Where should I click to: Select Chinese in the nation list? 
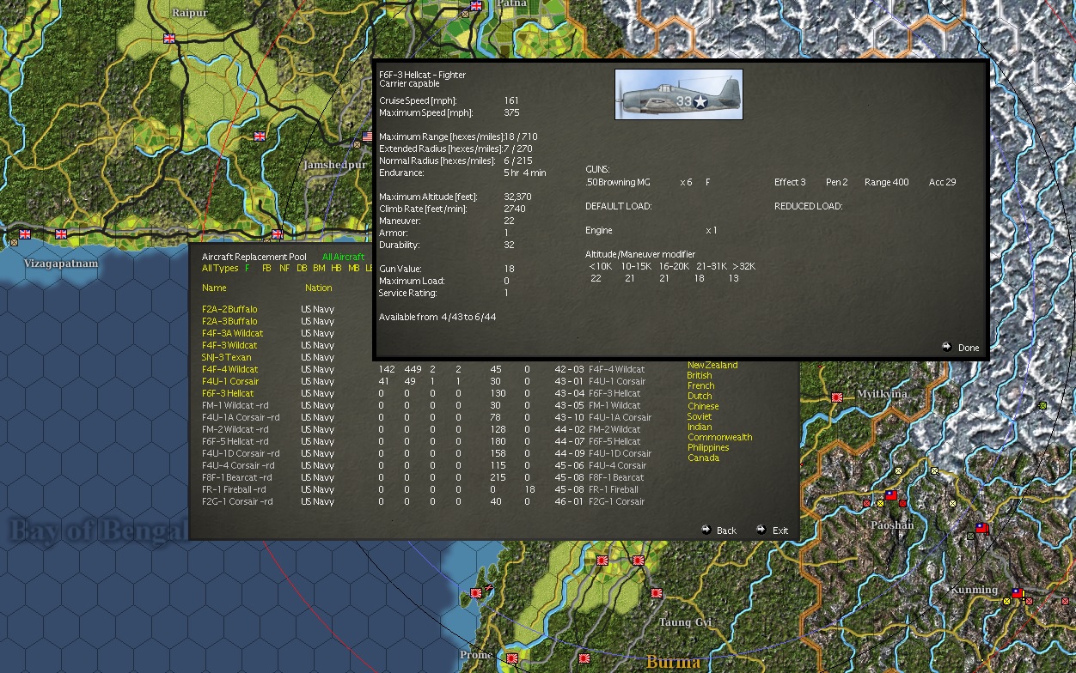click(x=703, y=406)
